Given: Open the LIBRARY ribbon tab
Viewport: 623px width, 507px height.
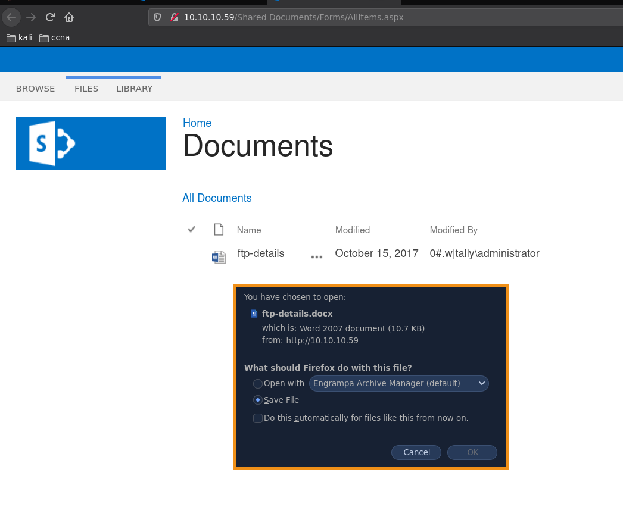Looking at the screenshot, I should click(x=134, y=89).
